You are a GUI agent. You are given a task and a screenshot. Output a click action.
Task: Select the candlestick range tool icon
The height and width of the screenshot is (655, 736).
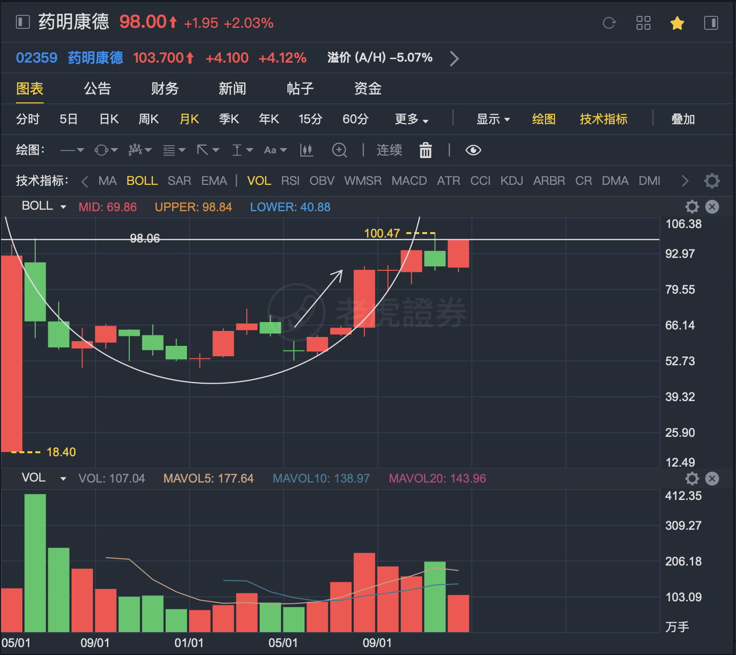click(307, 150)
